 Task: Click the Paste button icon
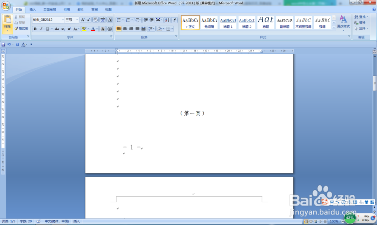(x=8, y=20)
